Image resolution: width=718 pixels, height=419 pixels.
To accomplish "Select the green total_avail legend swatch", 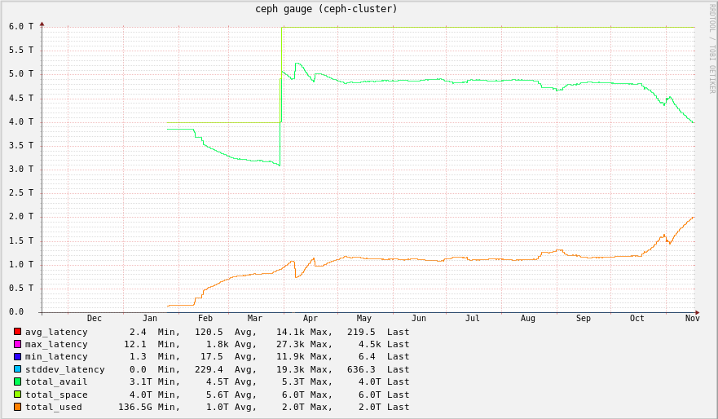I will [x=17, y=382].
